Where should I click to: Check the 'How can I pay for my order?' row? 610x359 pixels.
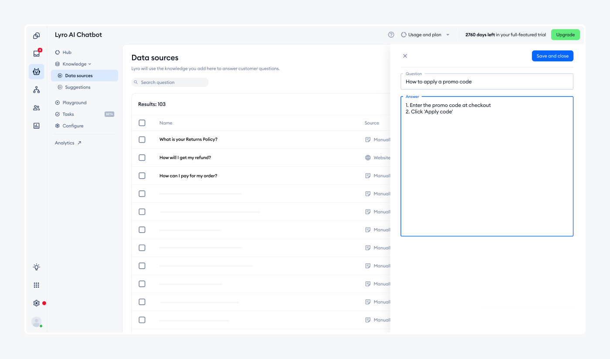coord(142,176)
